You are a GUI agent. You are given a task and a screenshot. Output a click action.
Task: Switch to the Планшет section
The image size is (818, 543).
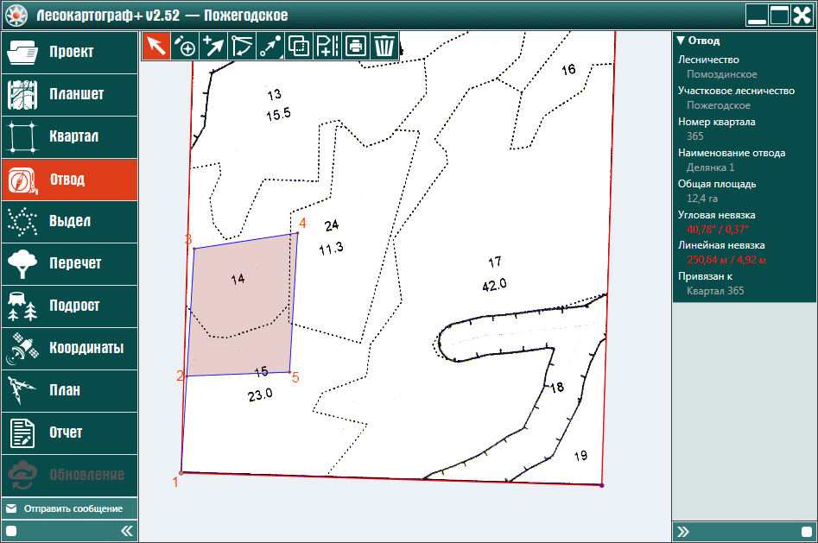pyautogui.click(x=70, y=94)
